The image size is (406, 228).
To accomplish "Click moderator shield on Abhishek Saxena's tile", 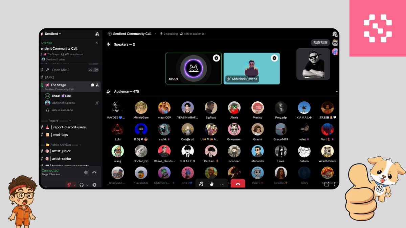I will click(x=274, y=58).
